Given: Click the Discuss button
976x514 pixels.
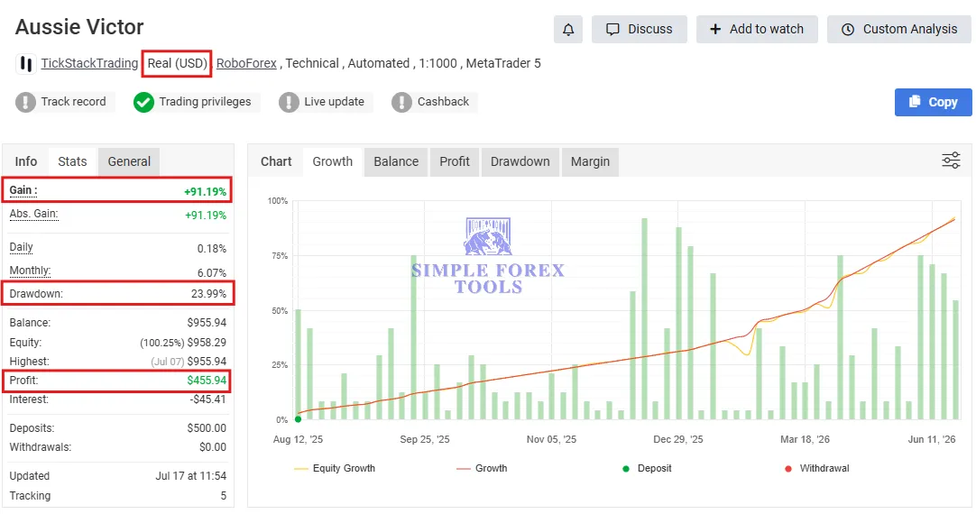Looking at the screenshot, I should [x=640, y=29].
